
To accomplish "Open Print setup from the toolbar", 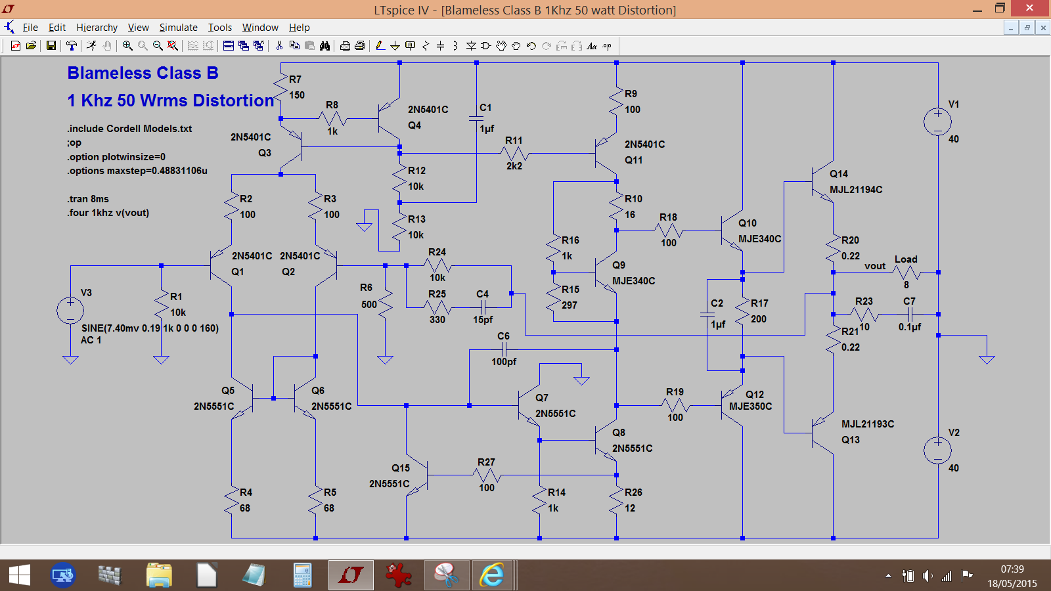I will point(345,46).
